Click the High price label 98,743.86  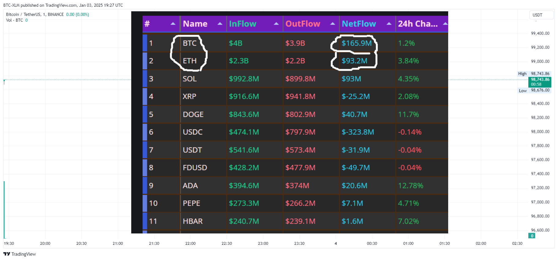(540, 74)
